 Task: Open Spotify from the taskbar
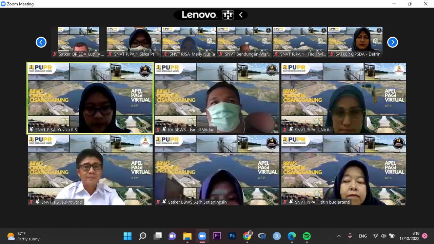click(307, 236)
